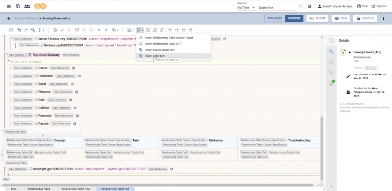The image size is (392, 191).
Task: Click the undo arrow in the toolbar
Action: pyautogui.click(x=19, y=30)
